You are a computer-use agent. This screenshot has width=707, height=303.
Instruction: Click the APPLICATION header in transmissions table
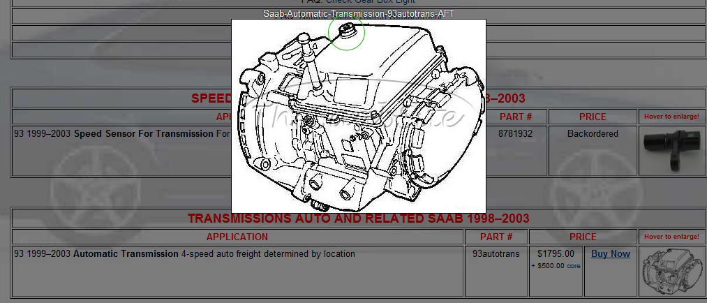(237, 237)
